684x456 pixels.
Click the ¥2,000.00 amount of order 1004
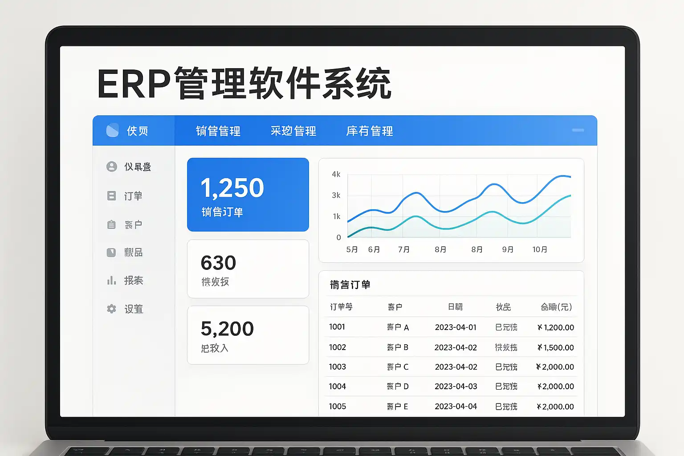point(556,387)
